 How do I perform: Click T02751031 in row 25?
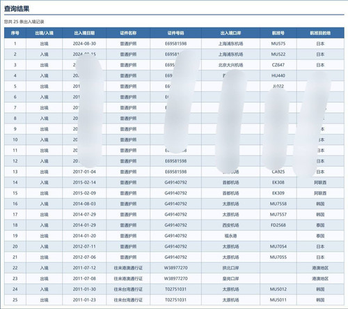[175, 300]
